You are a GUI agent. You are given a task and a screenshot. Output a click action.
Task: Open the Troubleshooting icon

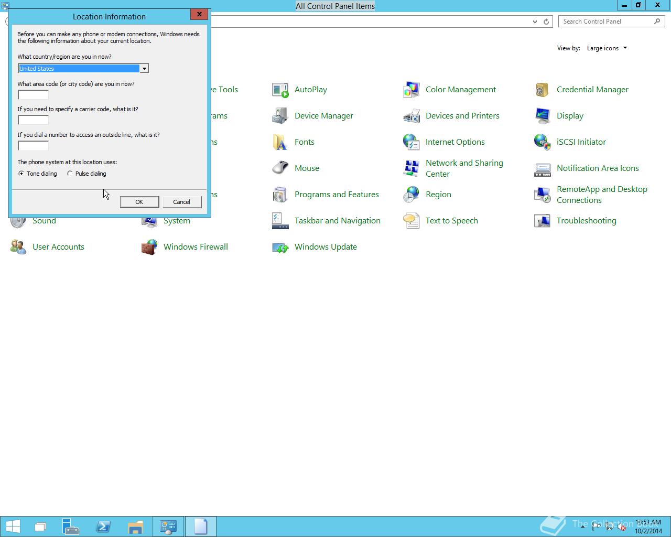pyautogui.click(x=543, y=221)
